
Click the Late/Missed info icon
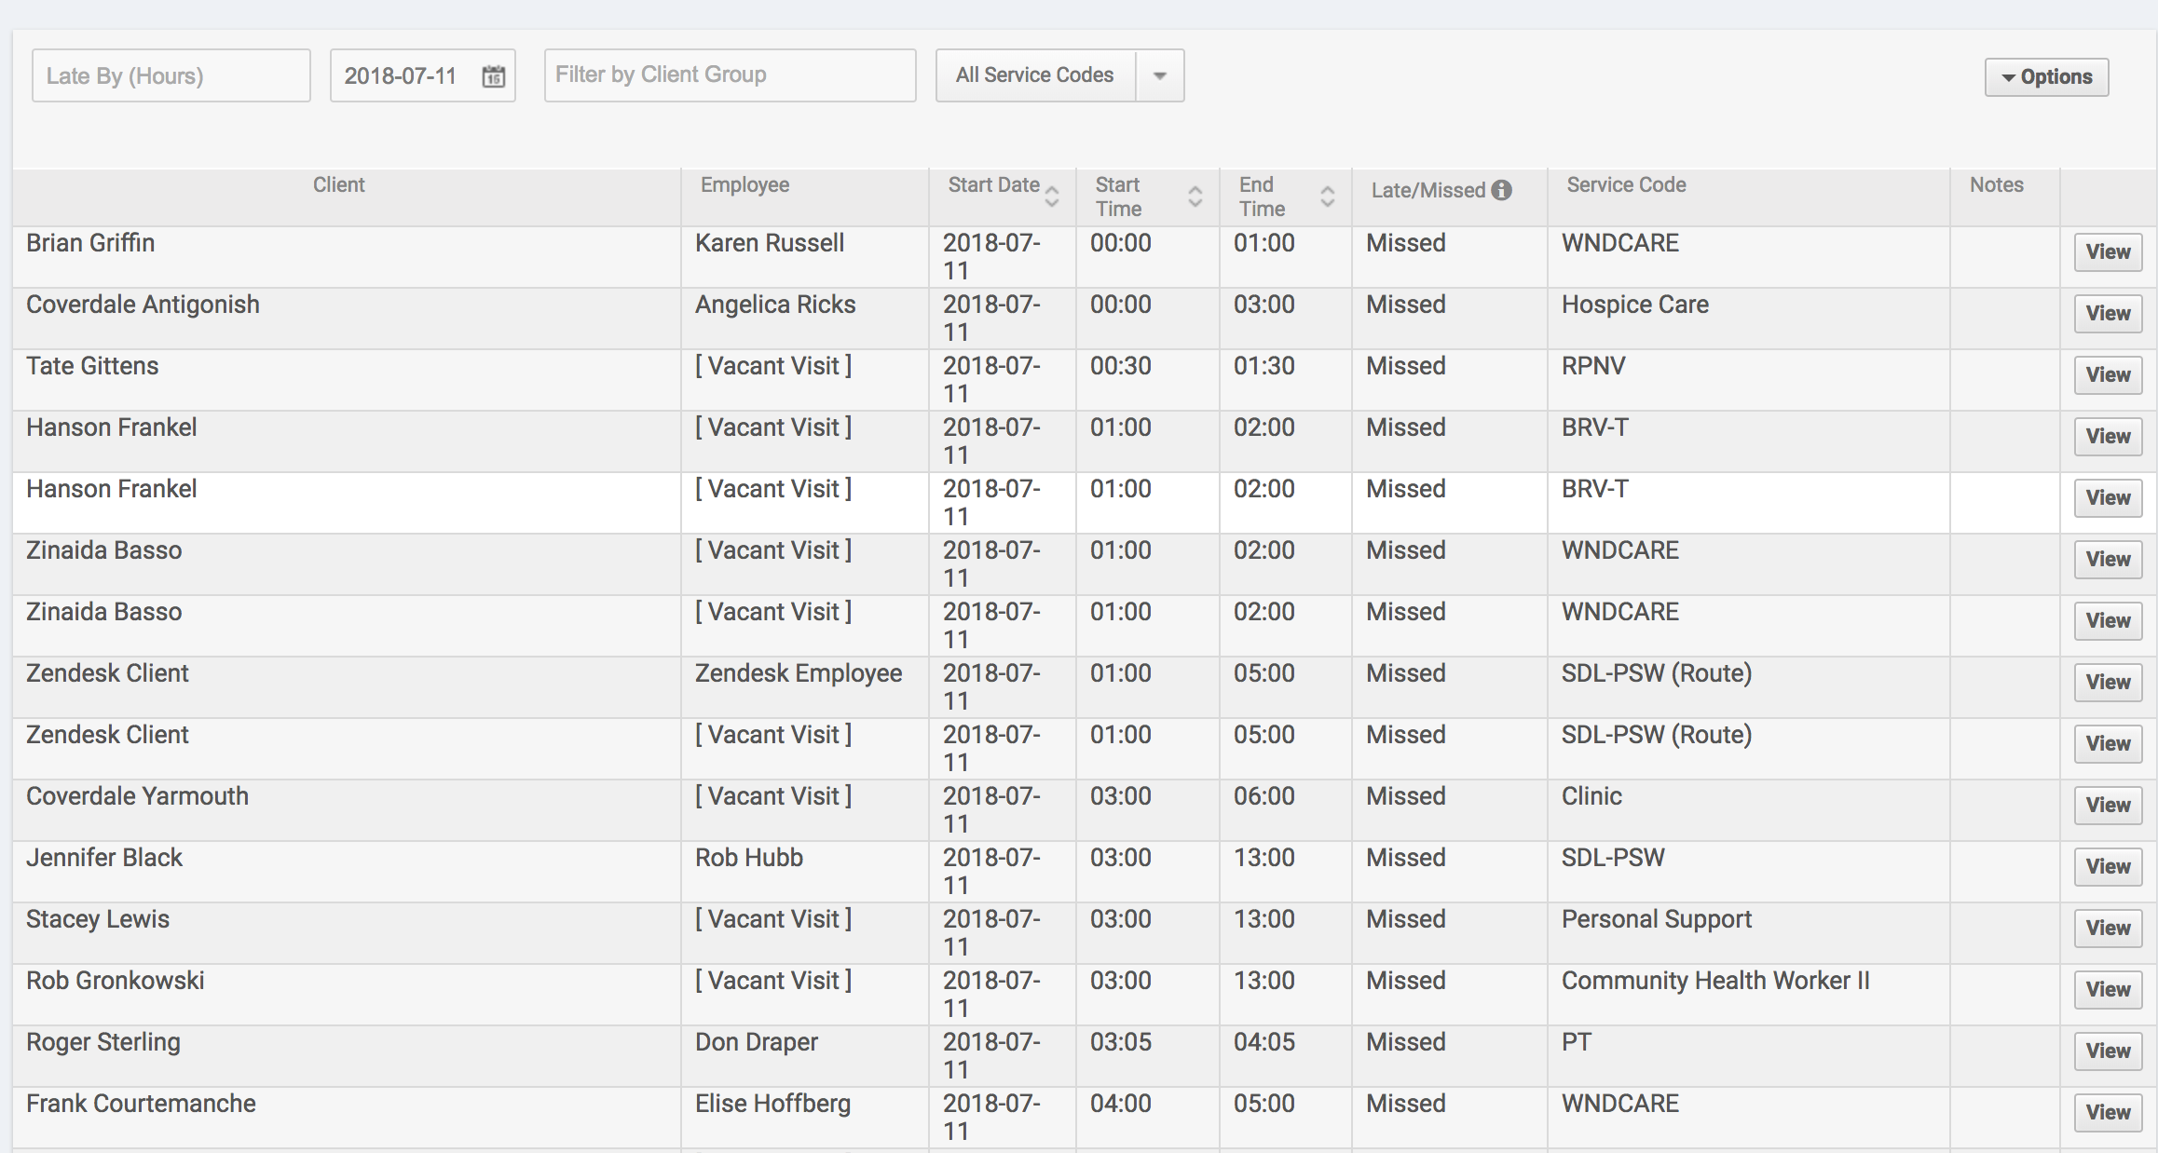[x=1501, y=190]
